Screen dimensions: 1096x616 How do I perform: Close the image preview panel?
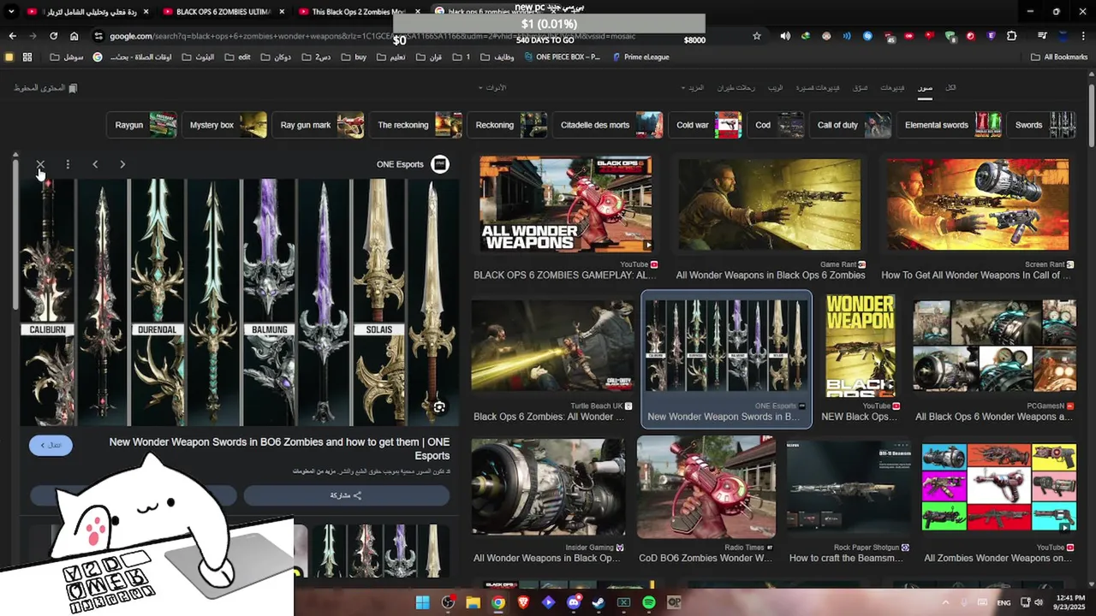[x=40, y=164]
